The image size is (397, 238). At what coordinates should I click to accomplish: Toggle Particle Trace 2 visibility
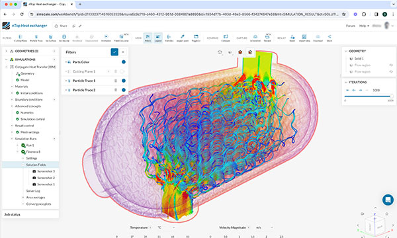pyautogui.click(x=124, y=90)
